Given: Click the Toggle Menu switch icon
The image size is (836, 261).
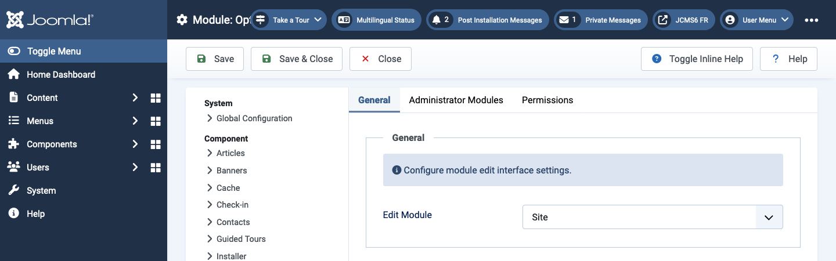Looking at the screenshot, I should tap(14, 51).
